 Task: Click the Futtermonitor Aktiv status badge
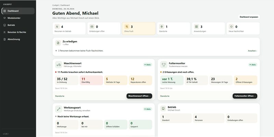[x=253, y=65]
